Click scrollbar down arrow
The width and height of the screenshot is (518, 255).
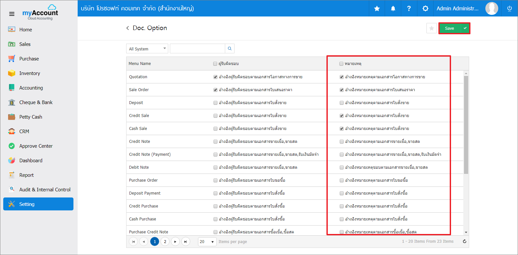tap(466, 232)
